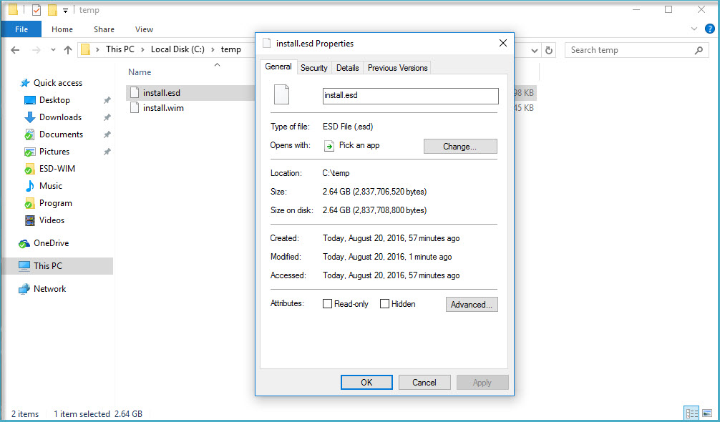Refresh the temp folder view
The height and width of the screenshot is (422, 720).
549,50
